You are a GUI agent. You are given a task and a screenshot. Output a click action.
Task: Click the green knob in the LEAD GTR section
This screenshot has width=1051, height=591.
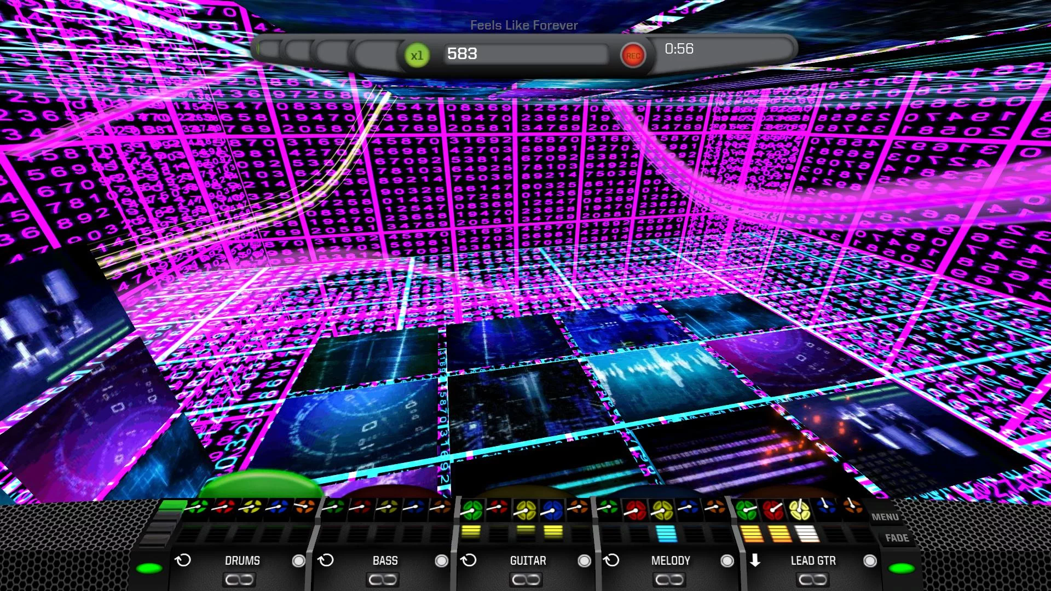tap(746, 511)
